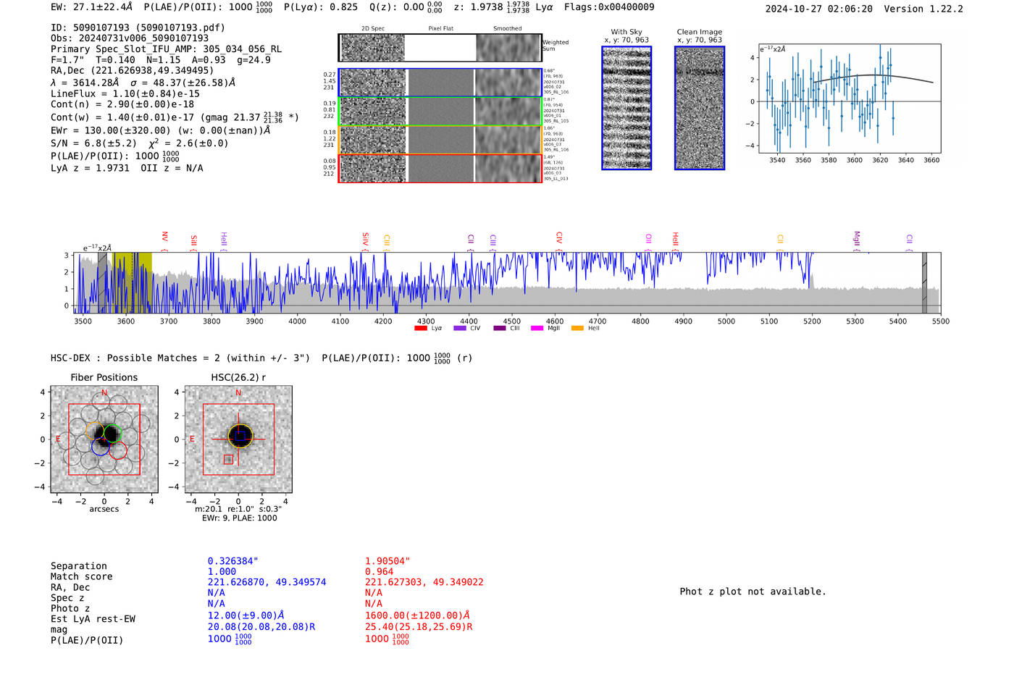Click the yellow highlighted emission region in spectrum

133,282
